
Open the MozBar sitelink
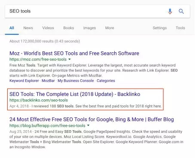pyautogui.click(x=48, y=80)
